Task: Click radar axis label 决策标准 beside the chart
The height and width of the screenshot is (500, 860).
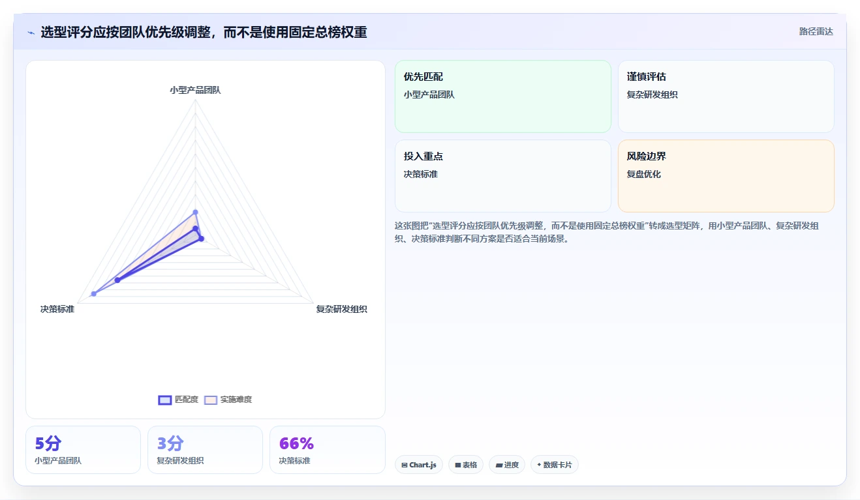Action: [57, 309]
